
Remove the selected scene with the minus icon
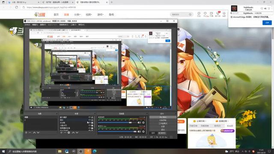[x=30, y=133]
